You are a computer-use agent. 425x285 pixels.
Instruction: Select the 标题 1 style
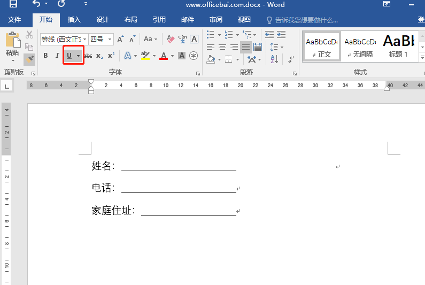[398, 47]
